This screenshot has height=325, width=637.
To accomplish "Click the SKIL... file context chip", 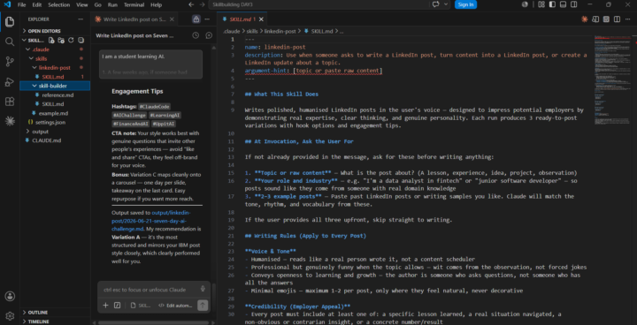I will [141, 306].
